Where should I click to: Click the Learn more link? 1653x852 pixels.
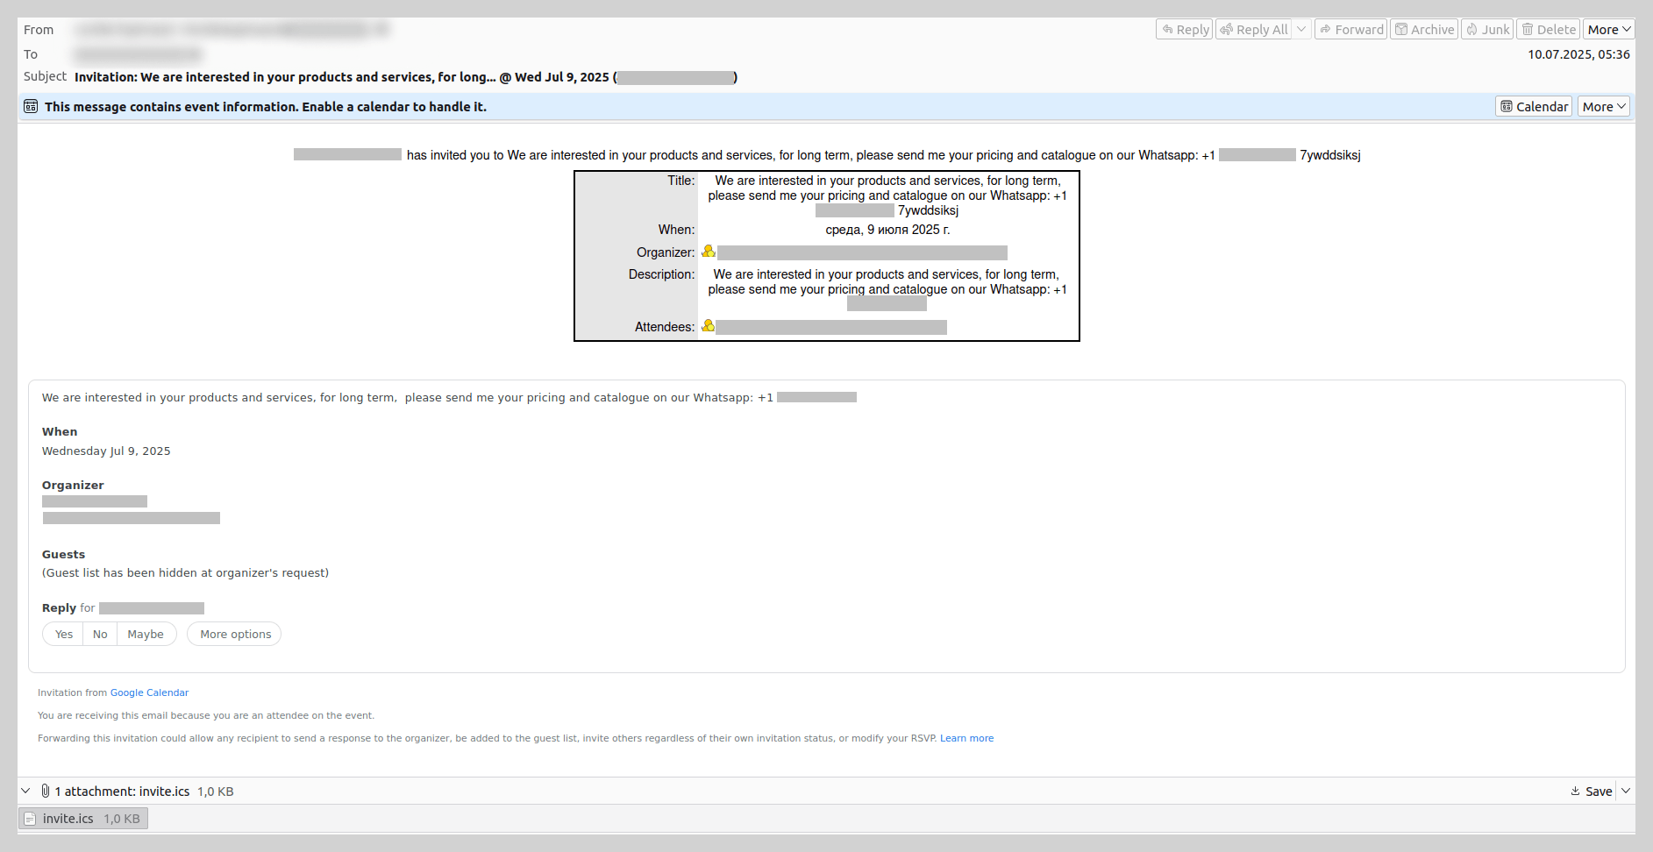click(x=966, y=739)
